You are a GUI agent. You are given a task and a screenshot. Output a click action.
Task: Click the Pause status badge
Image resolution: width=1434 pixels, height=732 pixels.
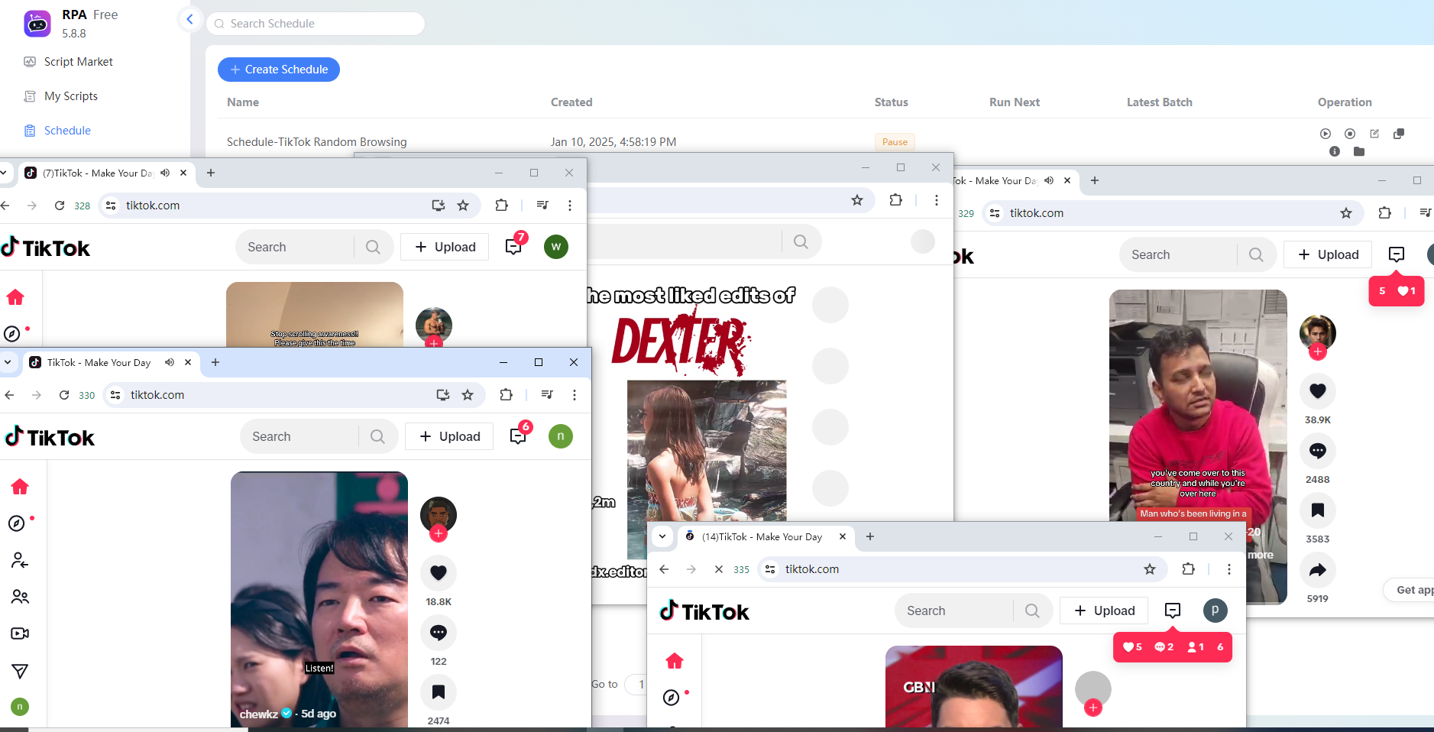coord(895,142)
